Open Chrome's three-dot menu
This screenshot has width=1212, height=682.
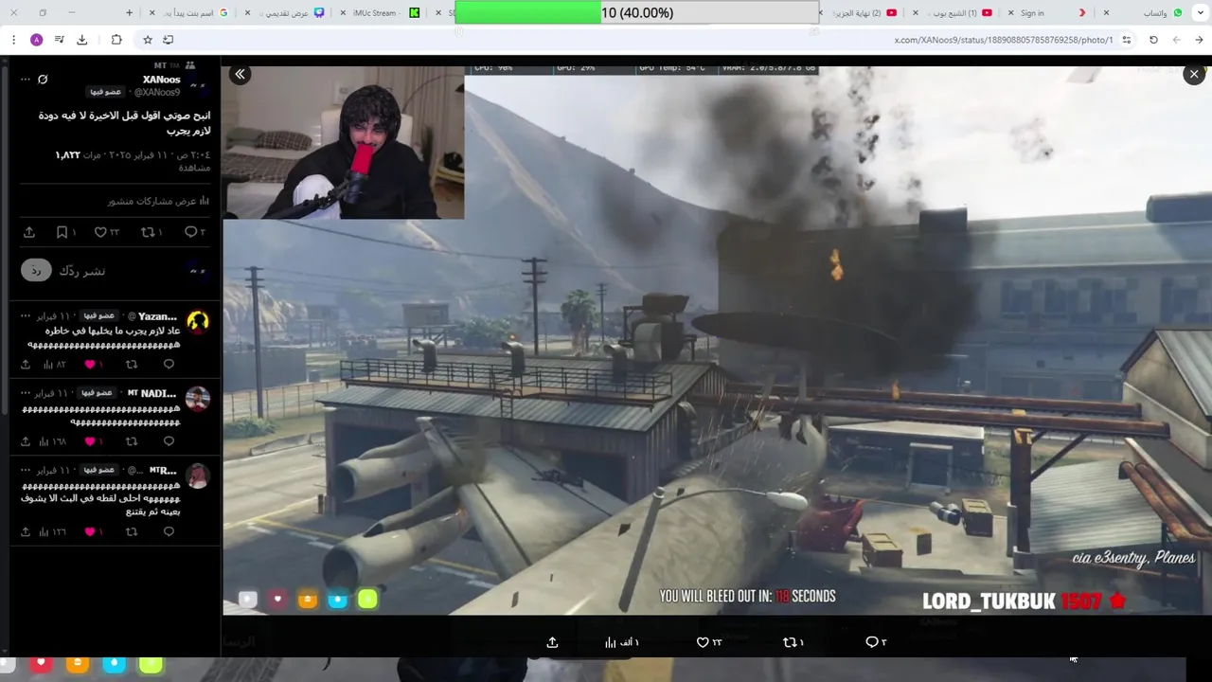(x=13, y=40)
